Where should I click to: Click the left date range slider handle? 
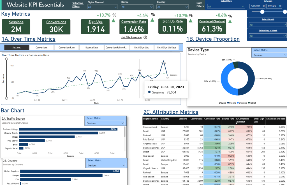tap(262, 12)
